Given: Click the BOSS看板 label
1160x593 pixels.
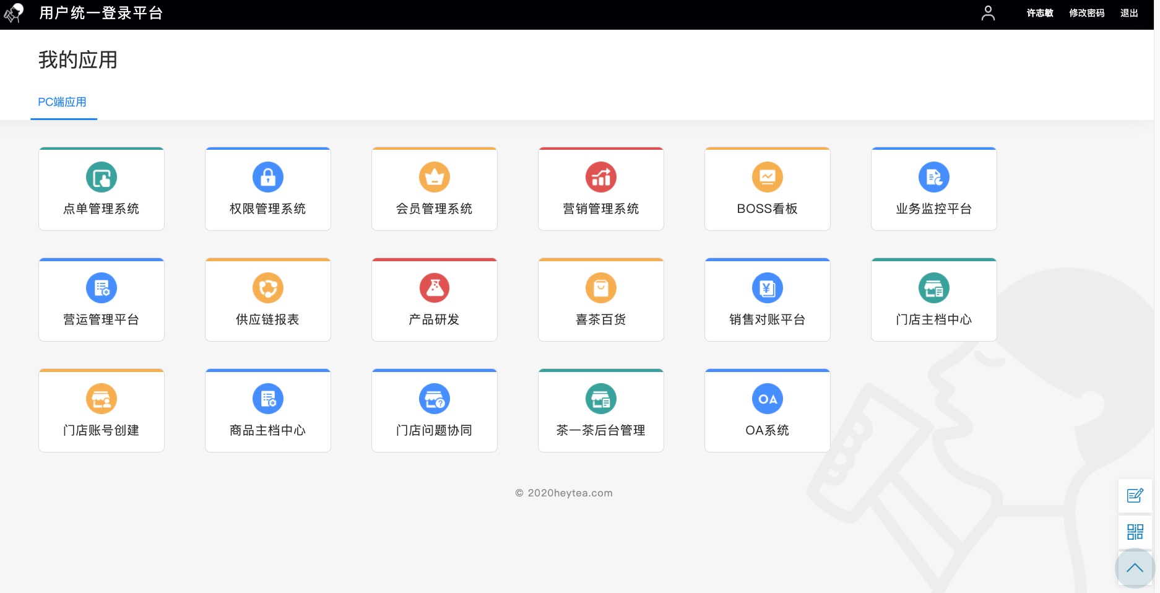Looking at the screenshot, I should pos(768,209).
